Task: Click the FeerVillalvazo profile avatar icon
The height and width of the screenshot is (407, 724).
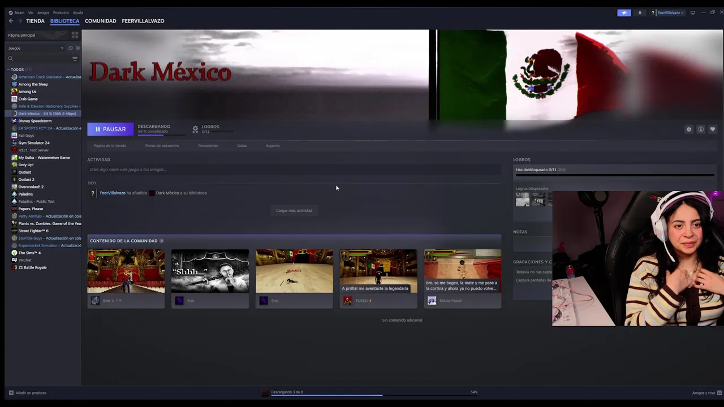Action: click(x=93, y=193)
